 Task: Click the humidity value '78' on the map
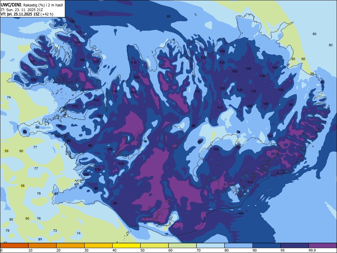(x=39, y=193)
